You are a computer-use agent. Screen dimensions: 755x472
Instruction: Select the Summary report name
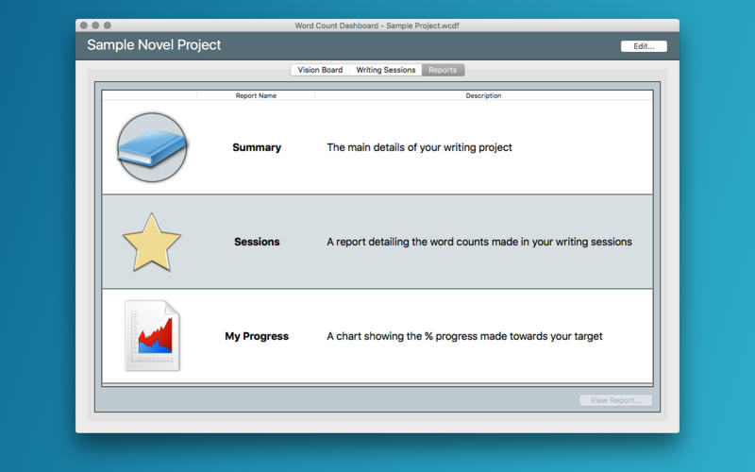click(257, 147)
